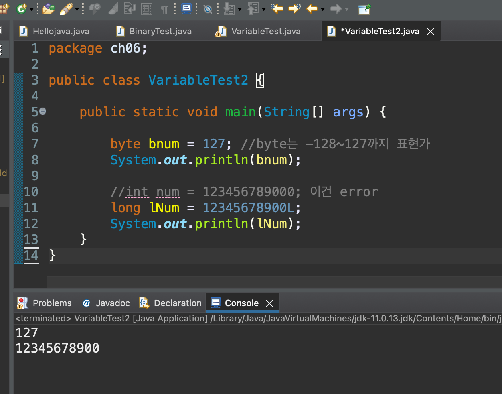Switch to the Javadoc view tab
502x394 pixels.
pos(113,303)
